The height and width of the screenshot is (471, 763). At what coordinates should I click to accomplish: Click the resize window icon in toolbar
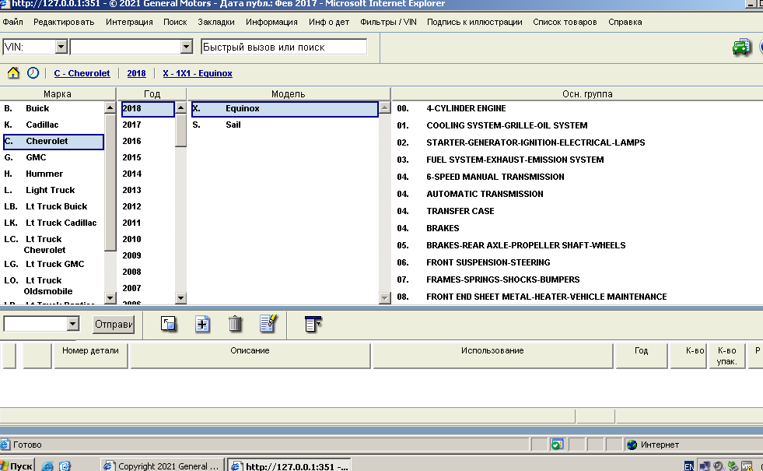tap(169, 324)
